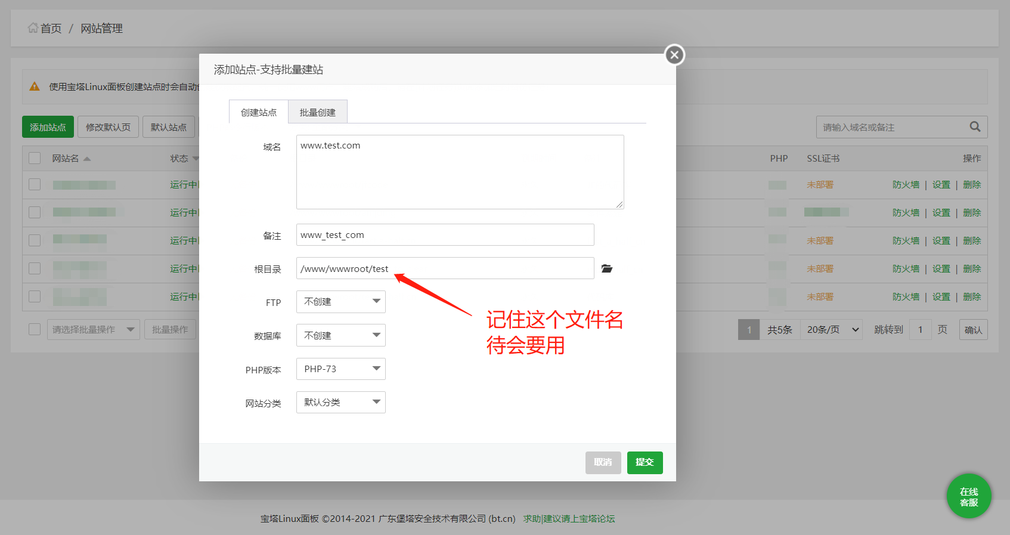
Task: Click the domain name text area
Action: point(460,172)
